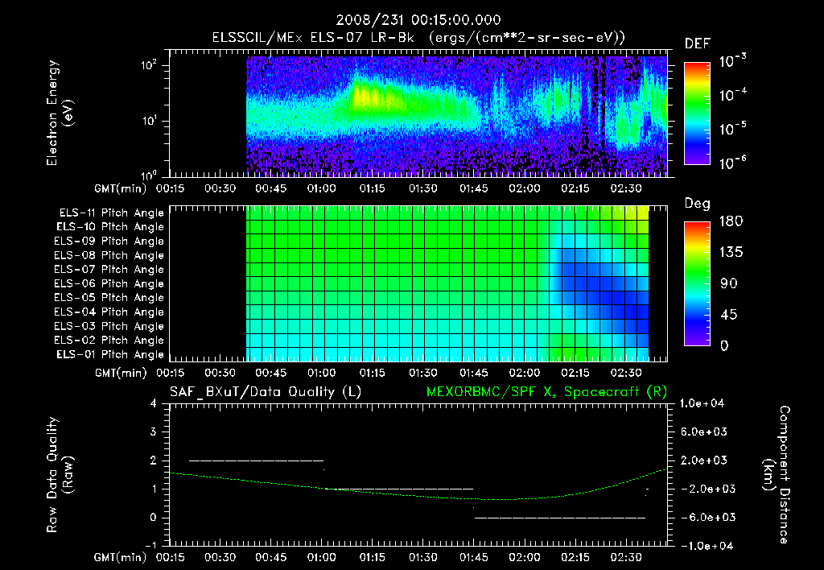
Task: Click the data quality line at level 2
Action: [x=257, y=461]
